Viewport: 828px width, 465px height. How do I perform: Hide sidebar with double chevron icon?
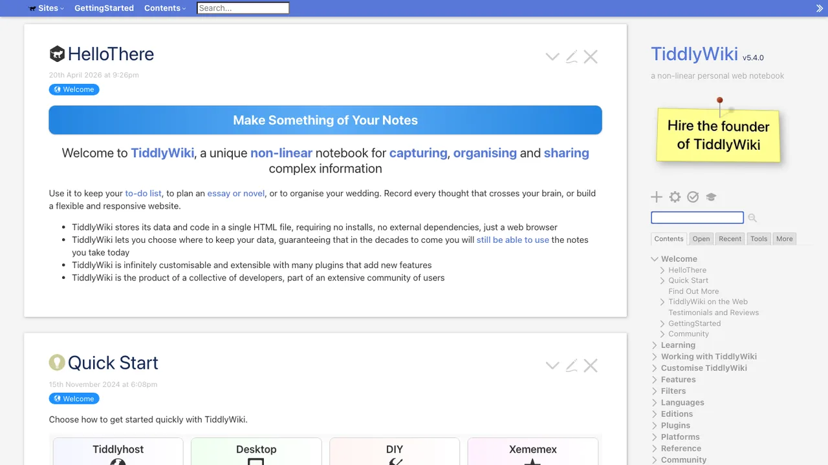tap(820, 8)
